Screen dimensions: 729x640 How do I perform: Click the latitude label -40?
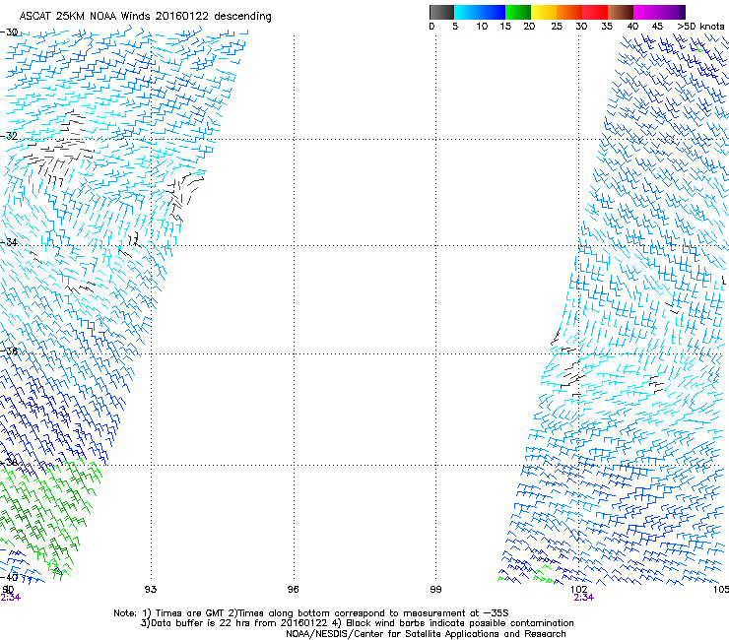click(9, 577)
